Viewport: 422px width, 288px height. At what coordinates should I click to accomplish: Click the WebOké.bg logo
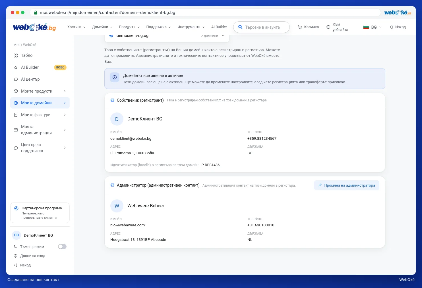coord(34,27)
